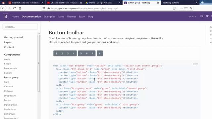This screenshot has width=212, height=119.
Task: Open Home in Bootstrap navbar
Action: (15, 17)
